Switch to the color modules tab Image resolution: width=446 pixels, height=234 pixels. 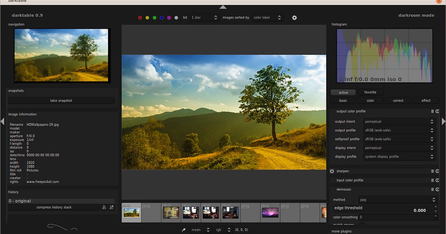tap(370, 100)
